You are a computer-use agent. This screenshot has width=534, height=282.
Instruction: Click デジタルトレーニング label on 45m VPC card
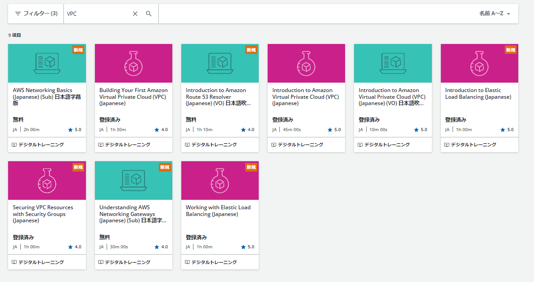[301, 145]
